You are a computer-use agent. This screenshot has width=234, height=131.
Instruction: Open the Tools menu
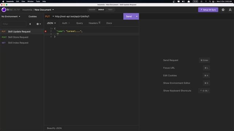(x=38, y=1)
